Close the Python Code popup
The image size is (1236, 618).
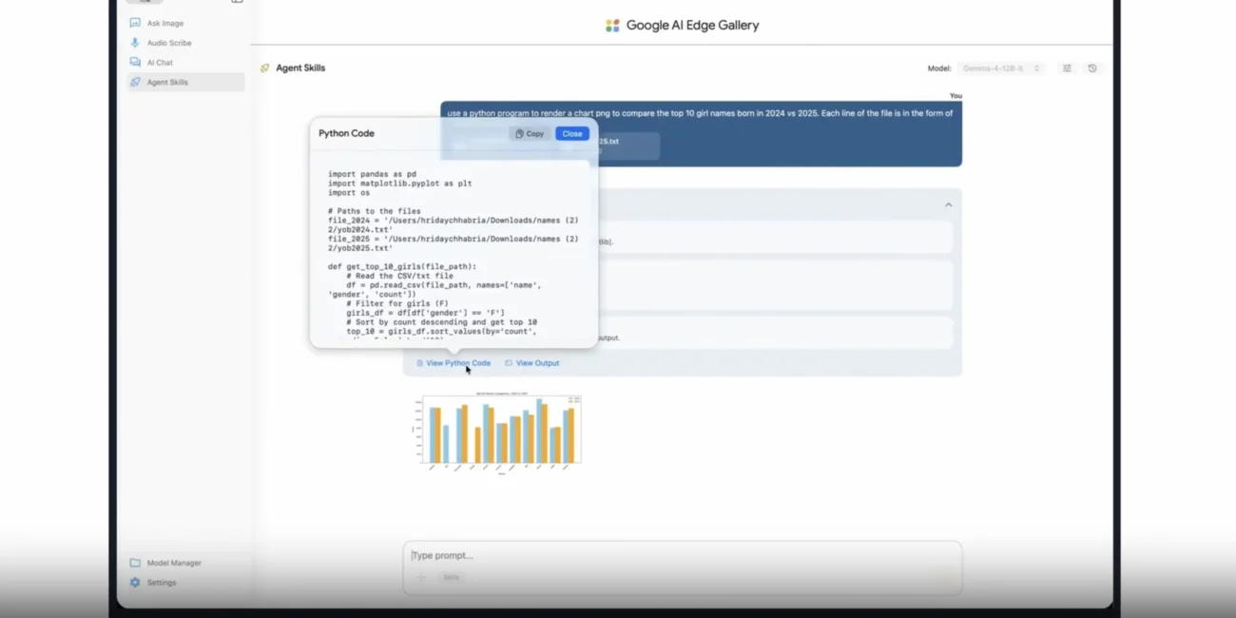pos(572,133)
